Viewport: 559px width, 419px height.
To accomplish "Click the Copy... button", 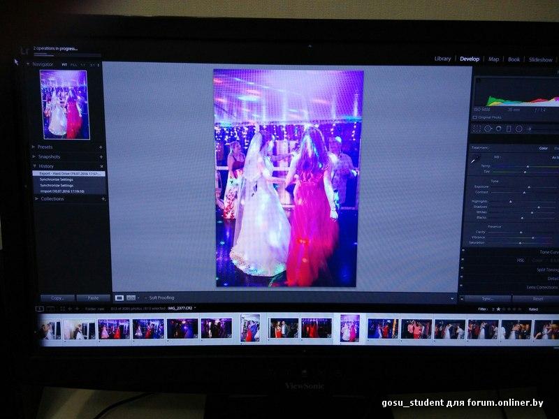I will 57,298.
